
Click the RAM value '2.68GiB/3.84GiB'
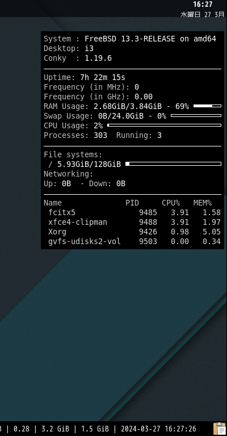tap(128, 106)
